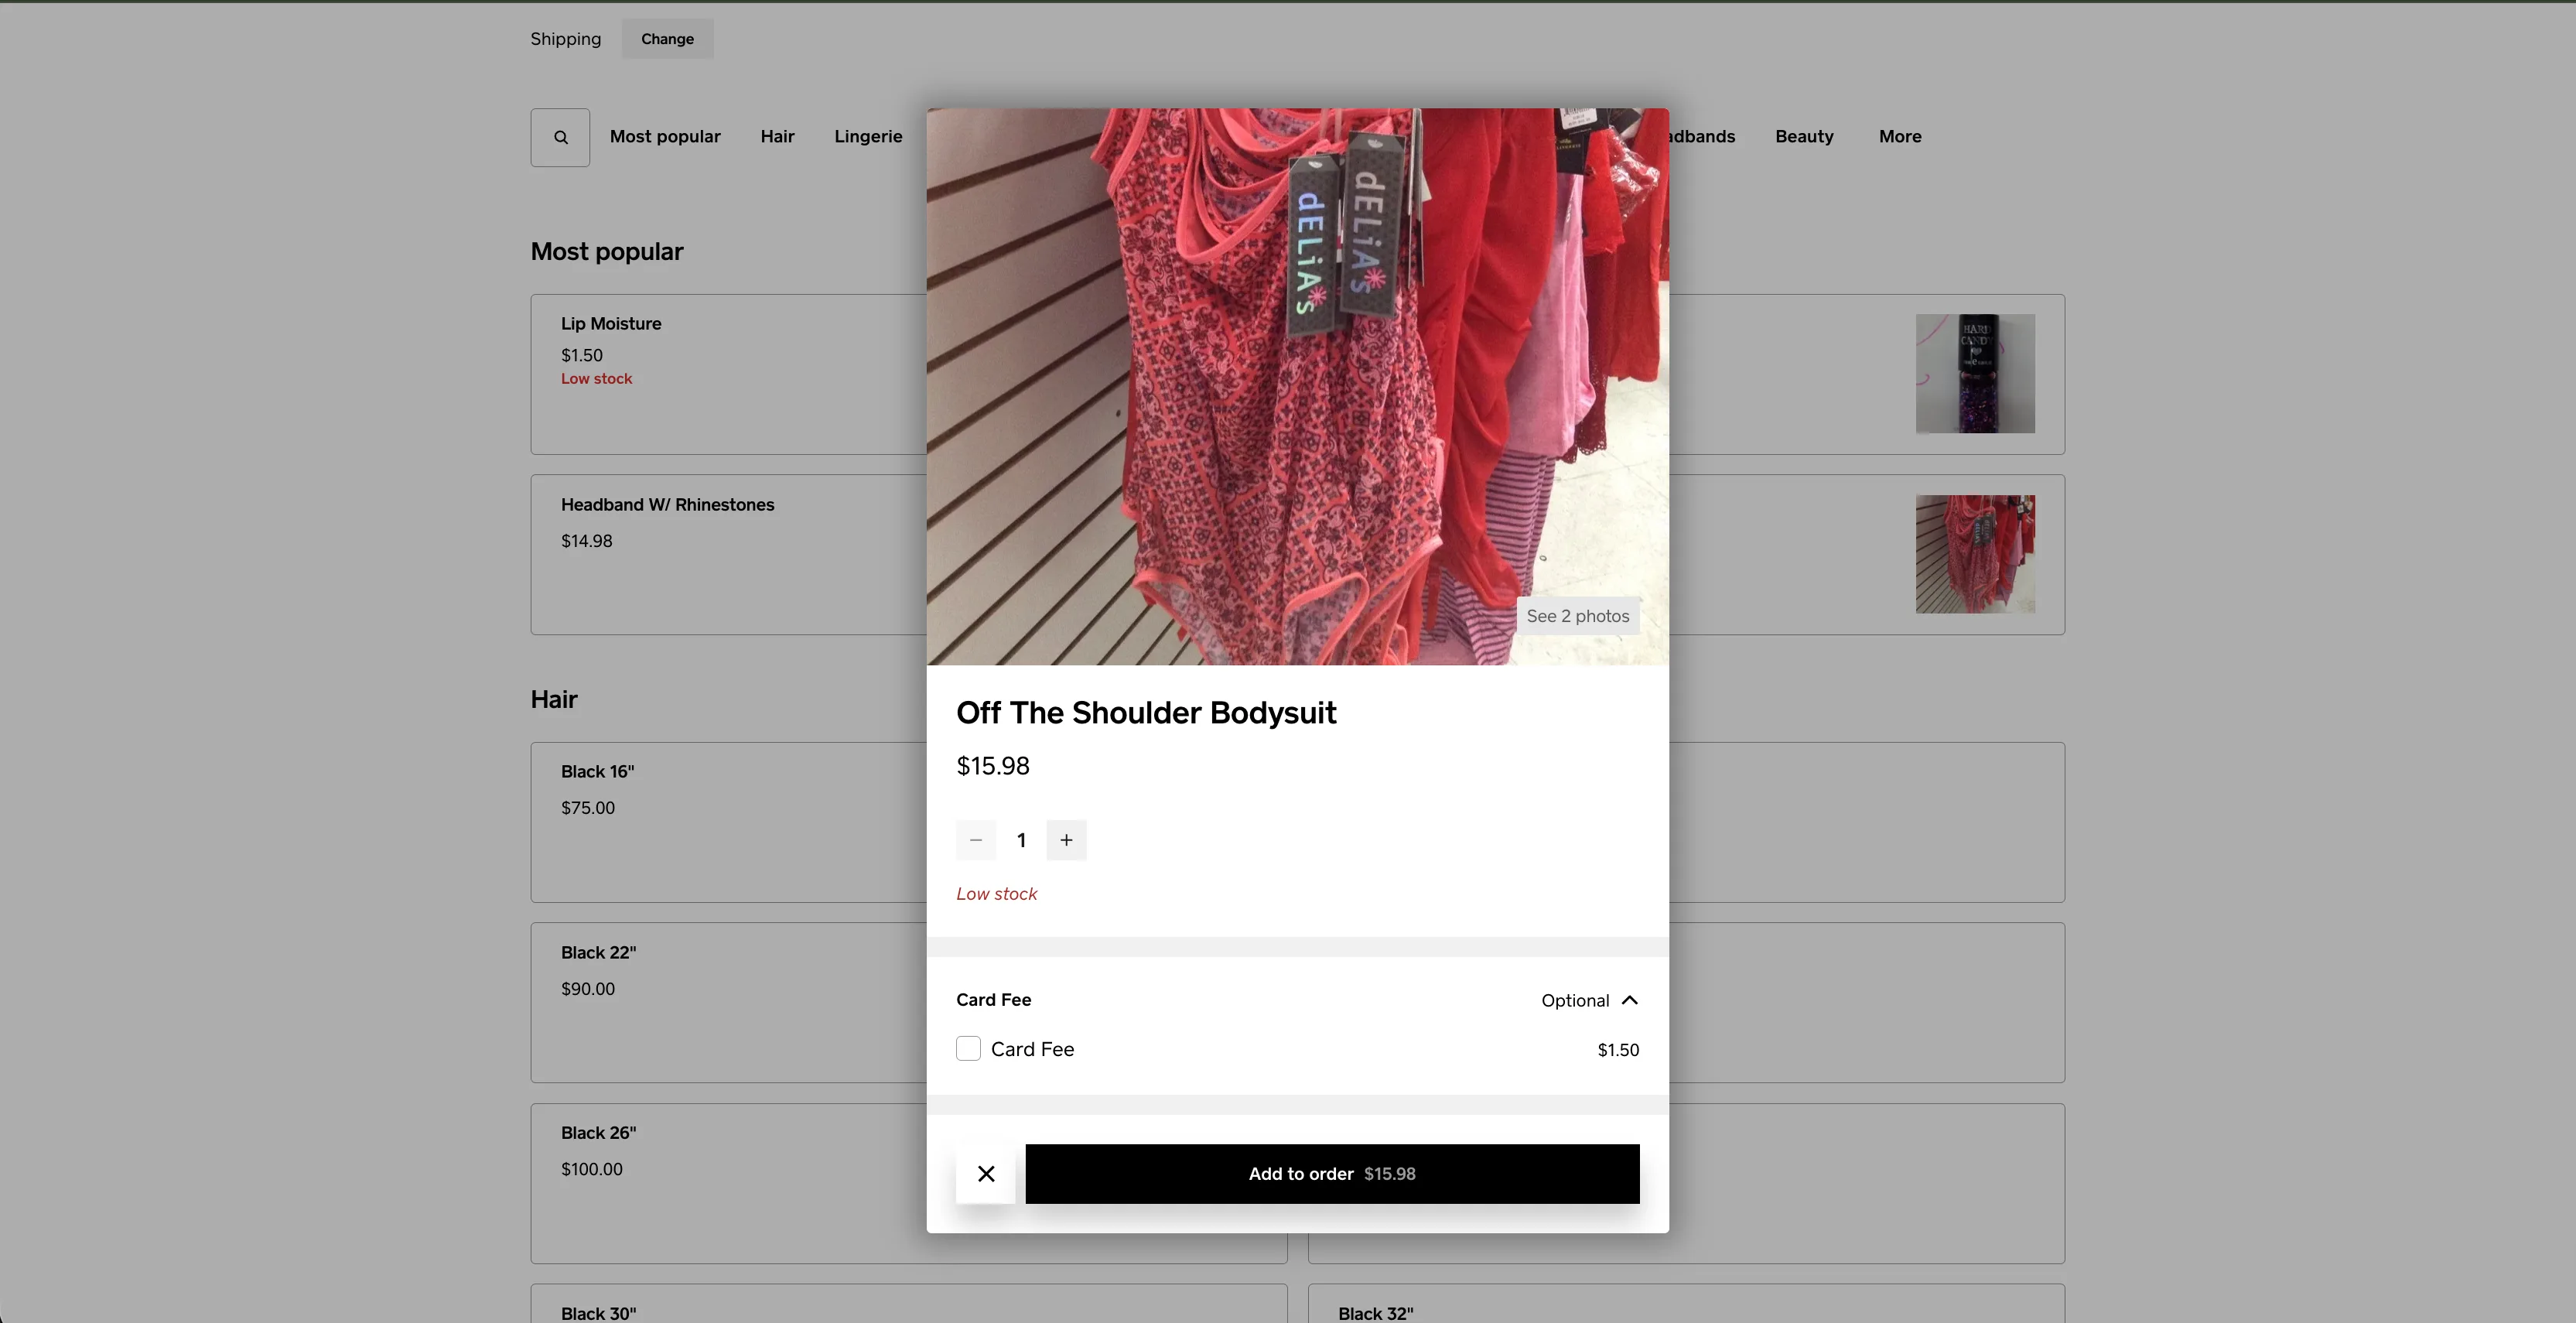Collapse the Card Fee section chevron
The image size is (2576, 1323).
click(x=1630, y=1000)
